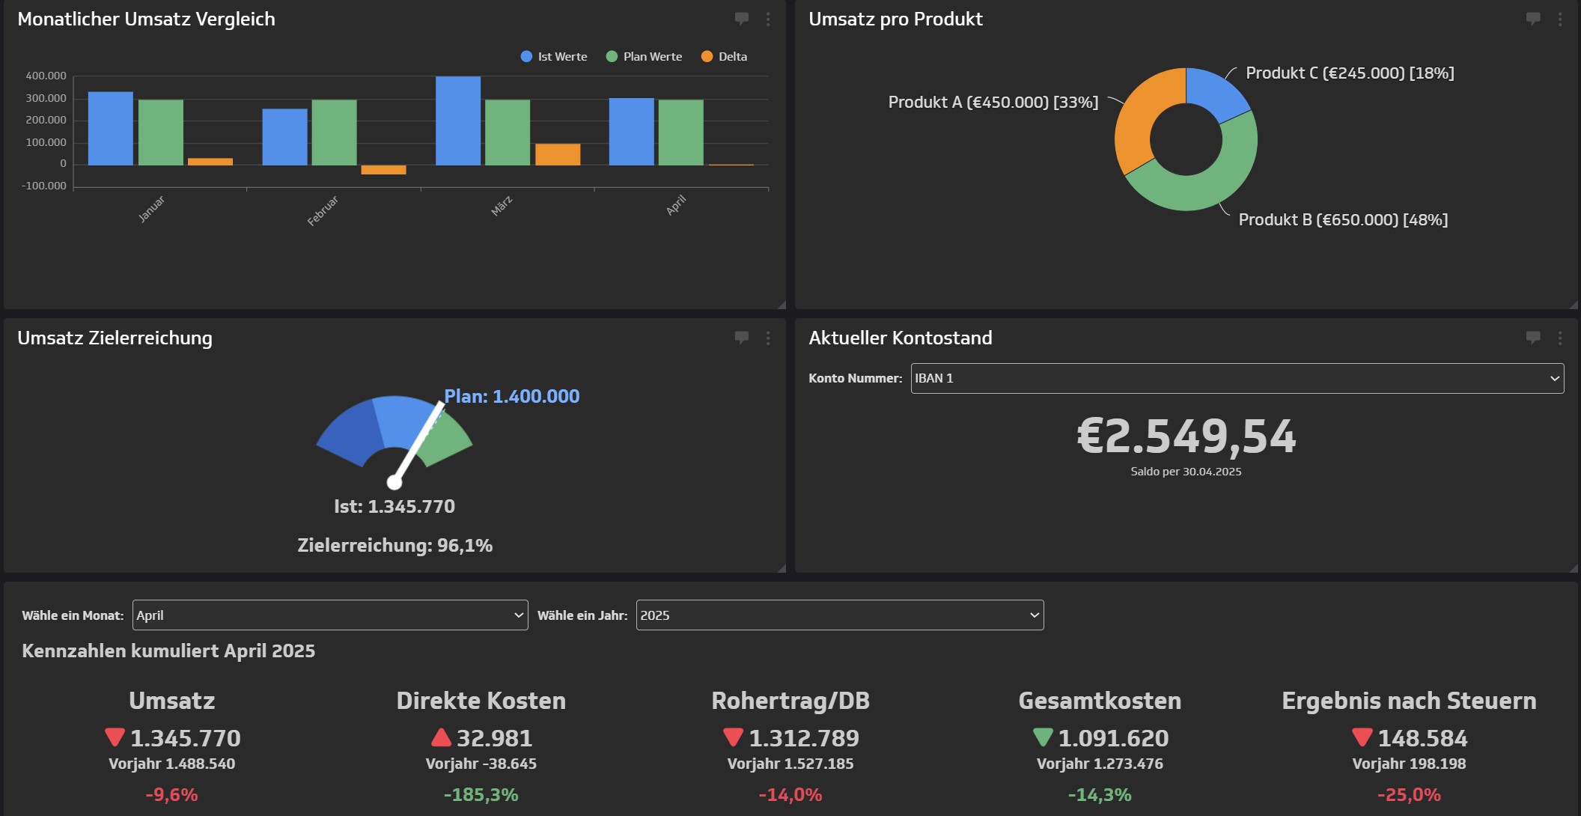Toggle the Plan Werte series in the legend

point(644,56)
